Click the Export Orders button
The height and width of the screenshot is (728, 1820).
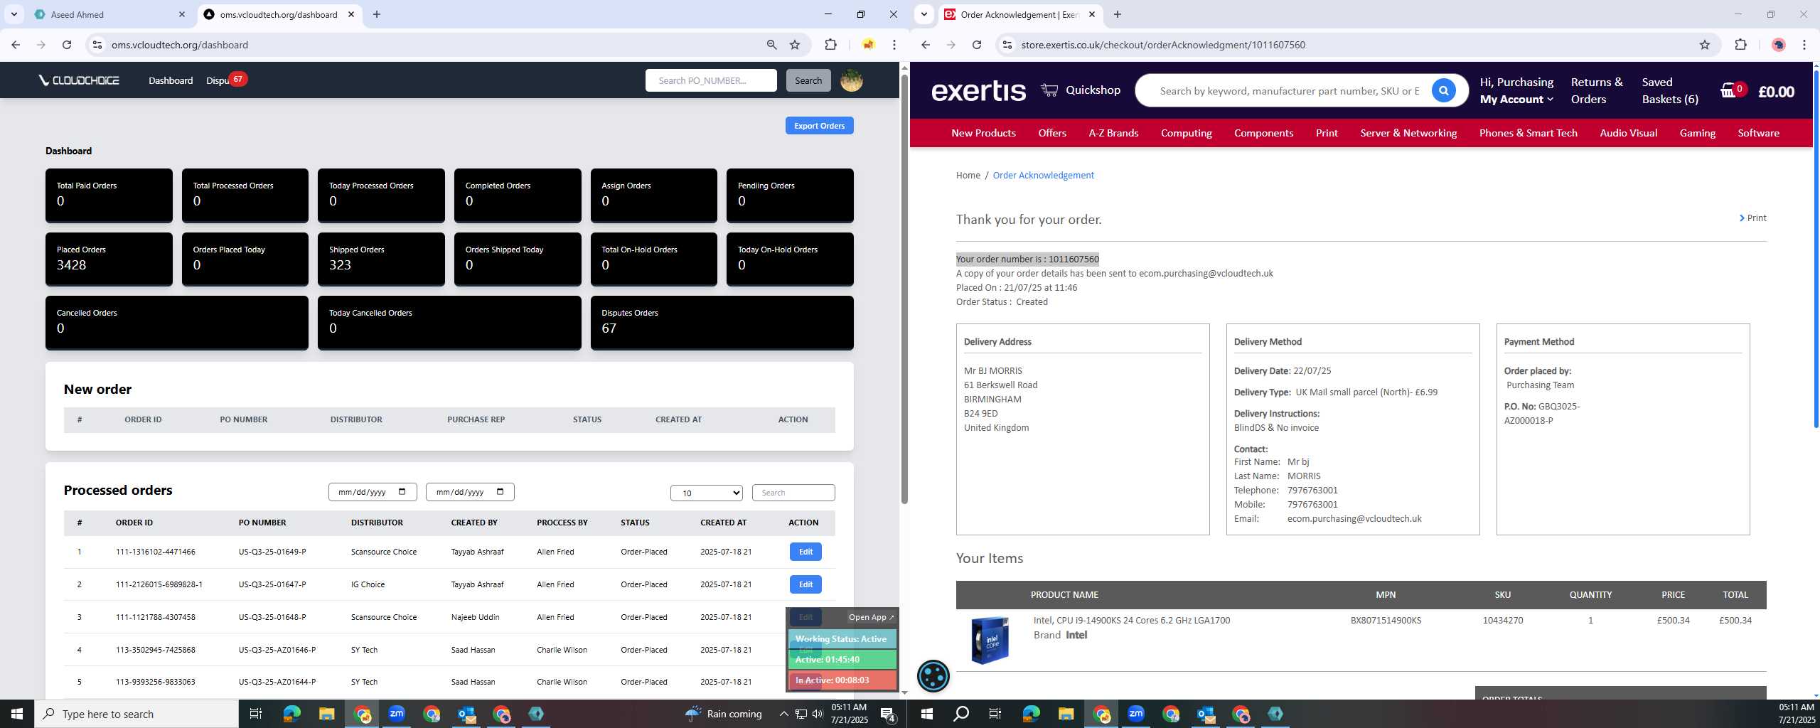[x=819, y=126]
